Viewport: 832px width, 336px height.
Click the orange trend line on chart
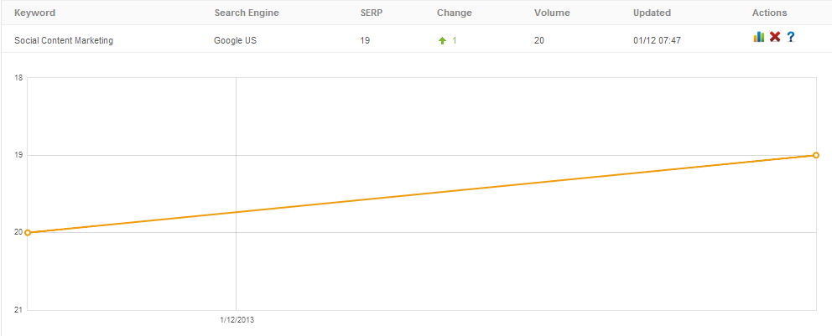click(x=422, y=194)
